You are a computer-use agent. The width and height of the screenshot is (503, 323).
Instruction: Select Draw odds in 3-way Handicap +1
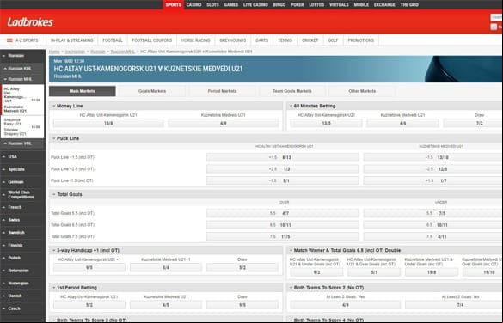tap(242, 267)
